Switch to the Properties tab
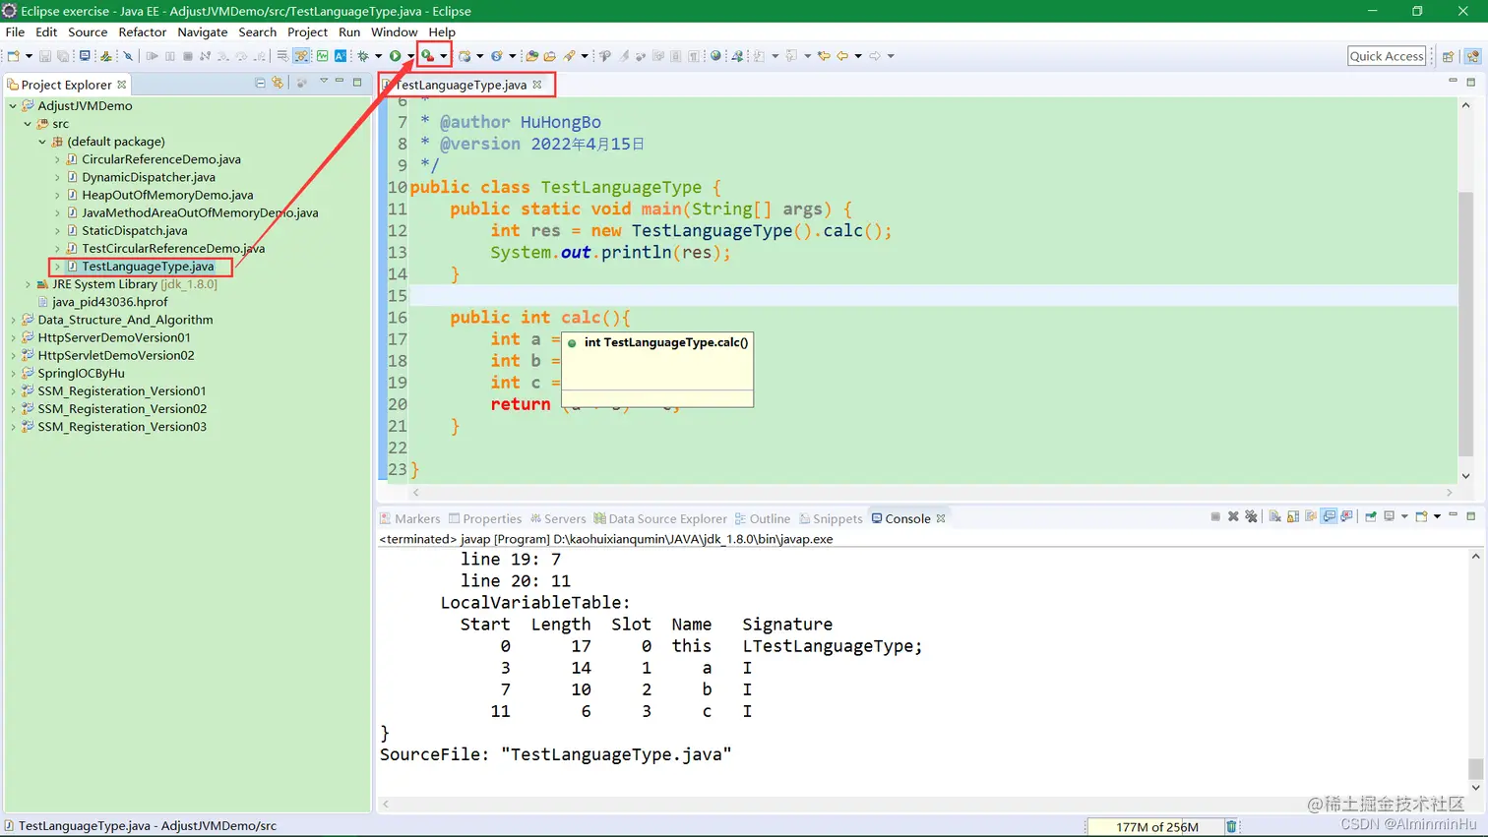 [484, 518]
